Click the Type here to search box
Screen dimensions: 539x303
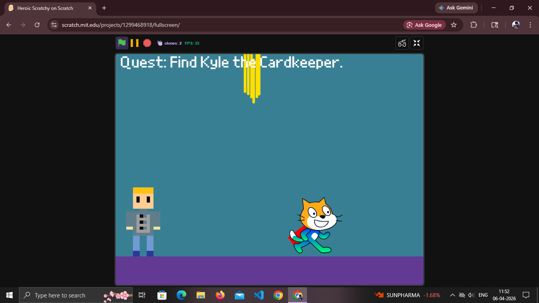pyautogui.click(x=76, y=295)
